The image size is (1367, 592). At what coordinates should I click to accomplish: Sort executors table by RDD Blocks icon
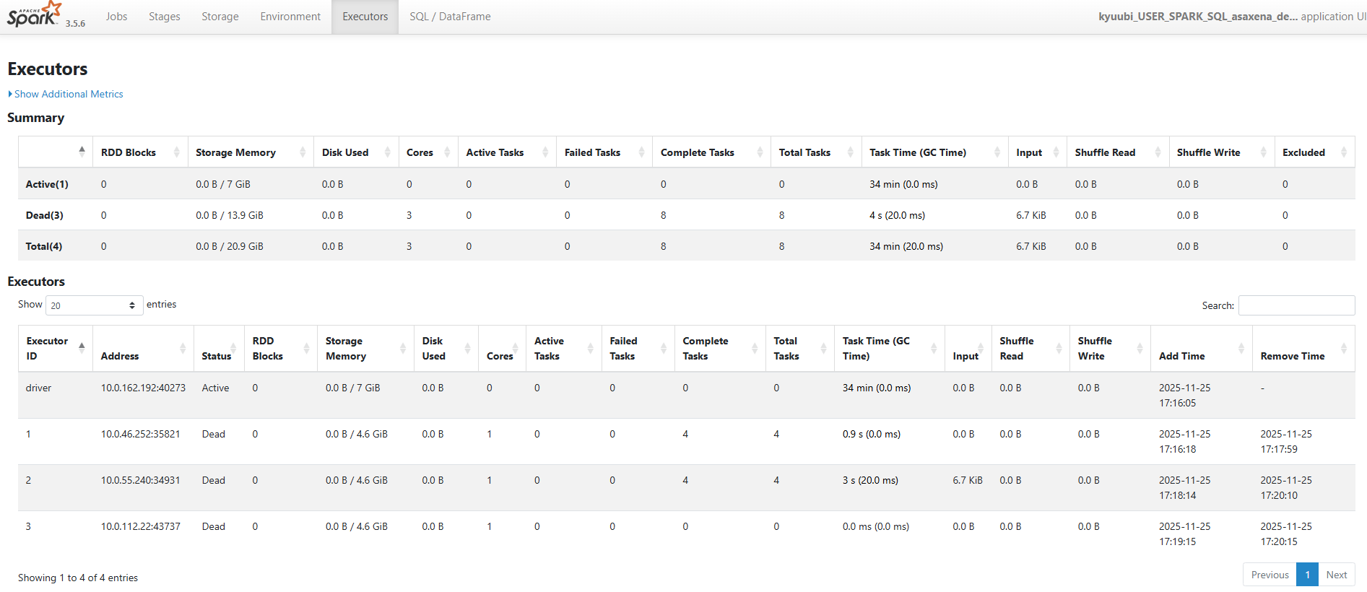306,349
